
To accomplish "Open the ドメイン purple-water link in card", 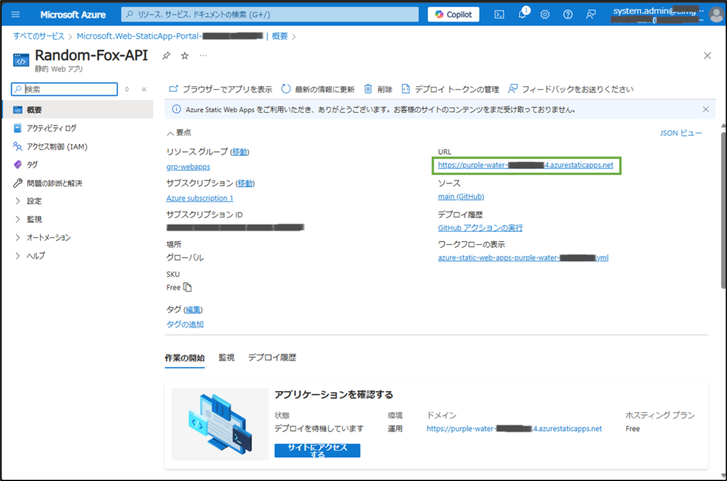I will coord(514,428).
